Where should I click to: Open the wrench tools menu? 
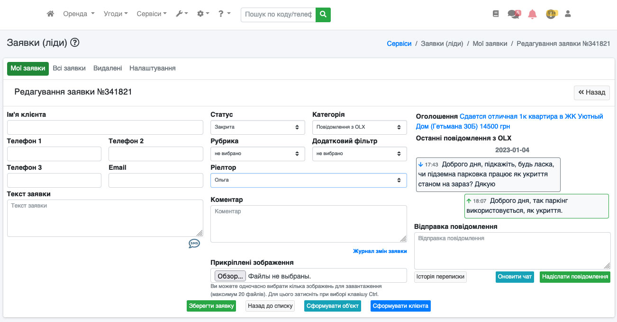click(181, 14)
